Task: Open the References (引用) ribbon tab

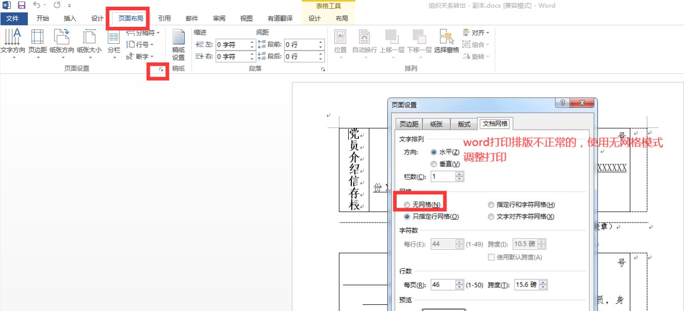Action: [x=164, y=19]
